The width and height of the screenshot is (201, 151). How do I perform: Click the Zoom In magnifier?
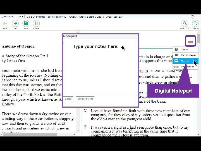(x=195, y=23)
